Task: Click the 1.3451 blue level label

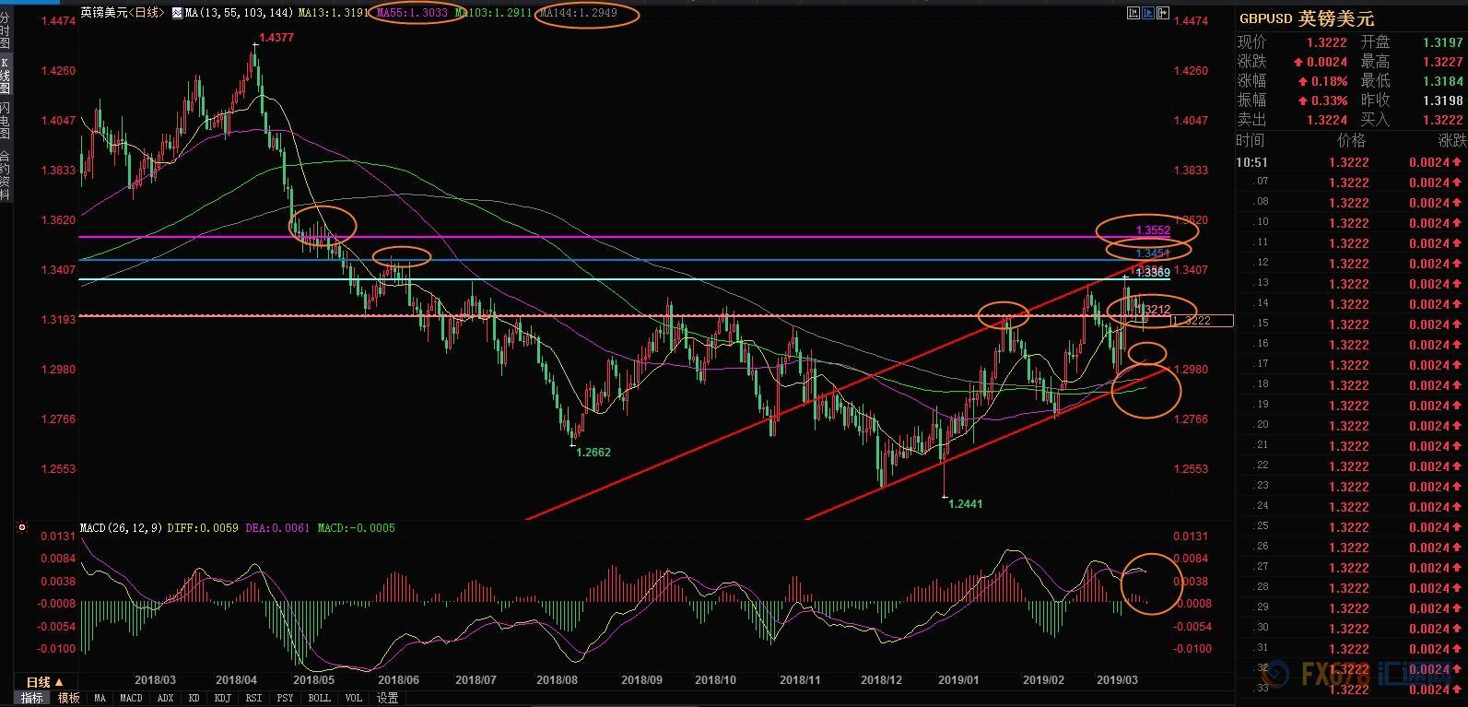Action: click(1153, 253)
